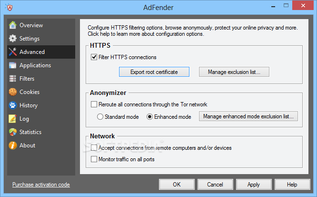
Task: Select the Applications window icon
Action: click(13, 65)
